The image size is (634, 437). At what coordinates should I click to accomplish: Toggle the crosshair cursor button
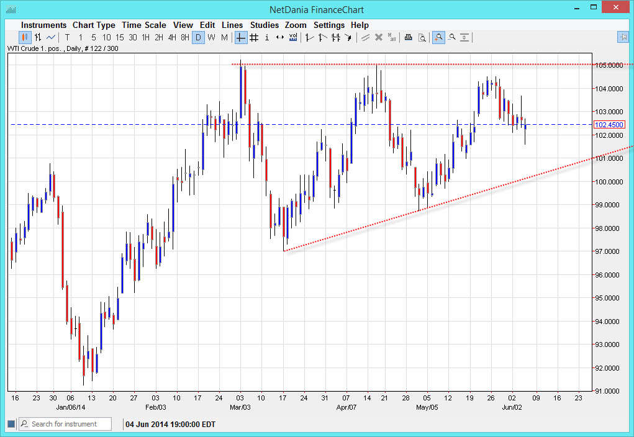240,37
